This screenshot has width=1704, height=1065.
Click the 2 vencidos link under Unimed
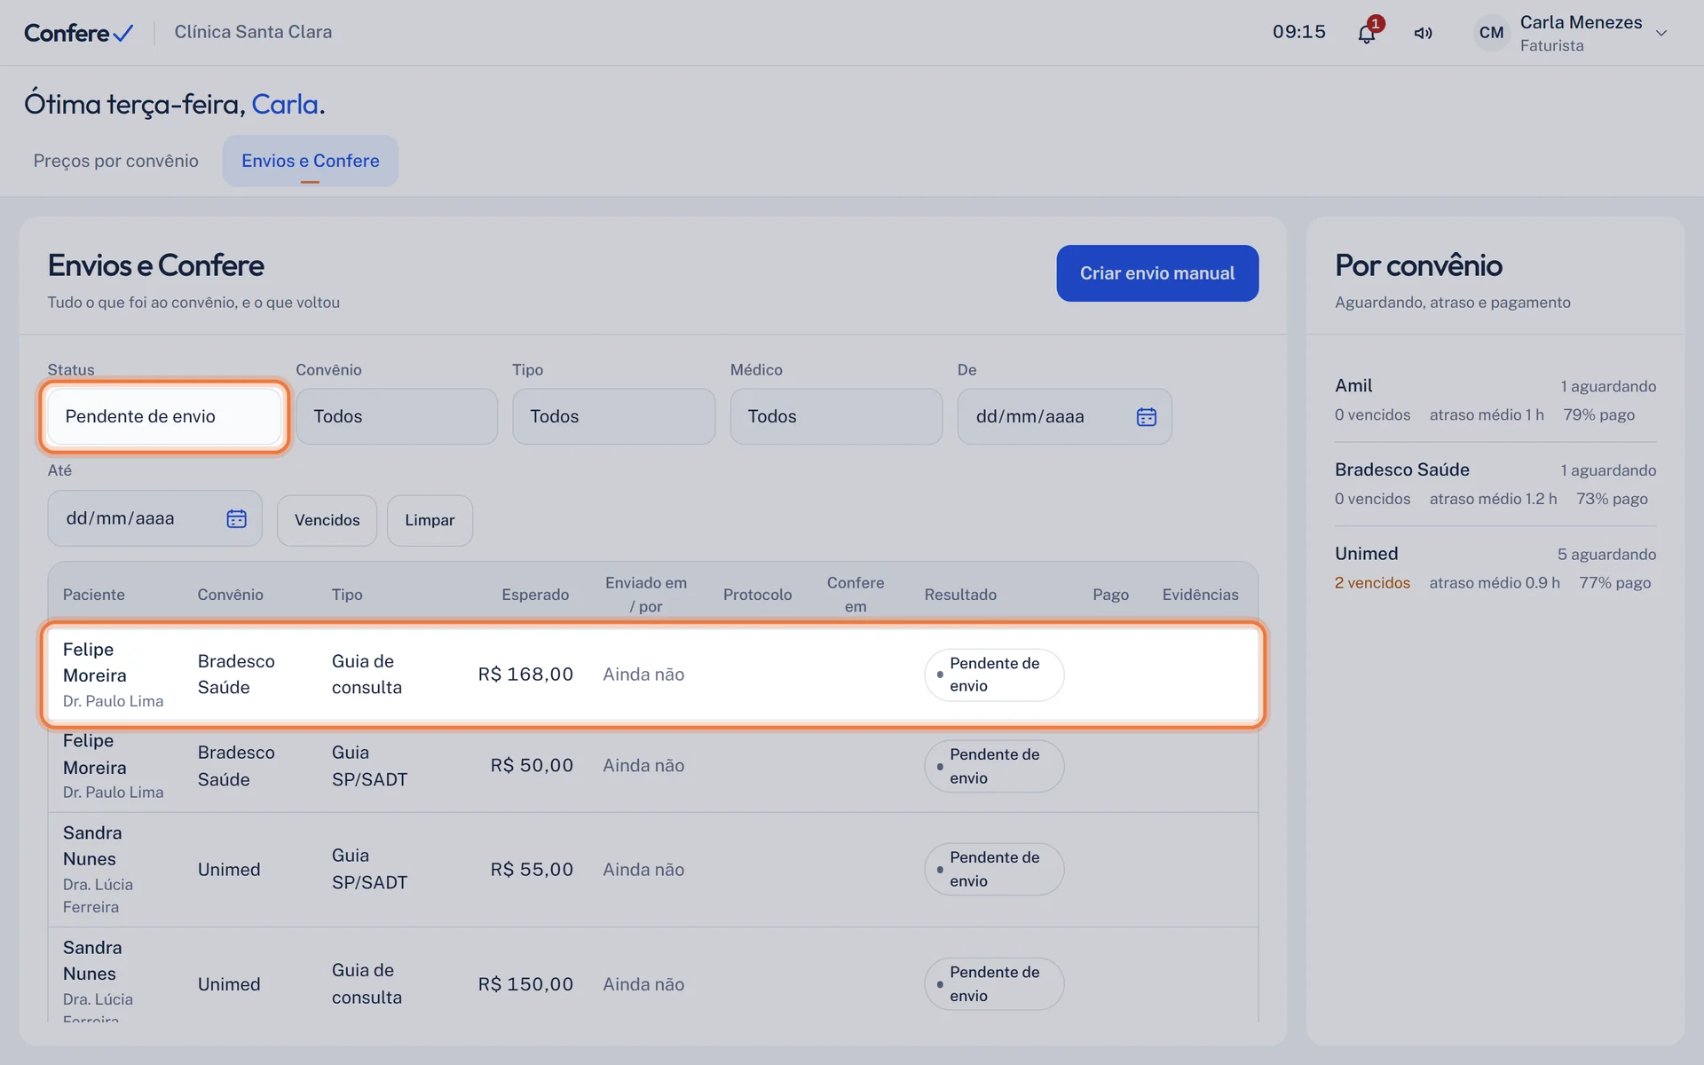pyautogui.click(x=1372, y=583)
